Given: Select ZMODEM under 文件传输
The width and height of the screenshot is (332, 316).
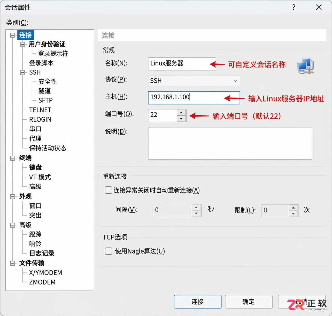Looking at the screenshot, I should coord(42,282).
